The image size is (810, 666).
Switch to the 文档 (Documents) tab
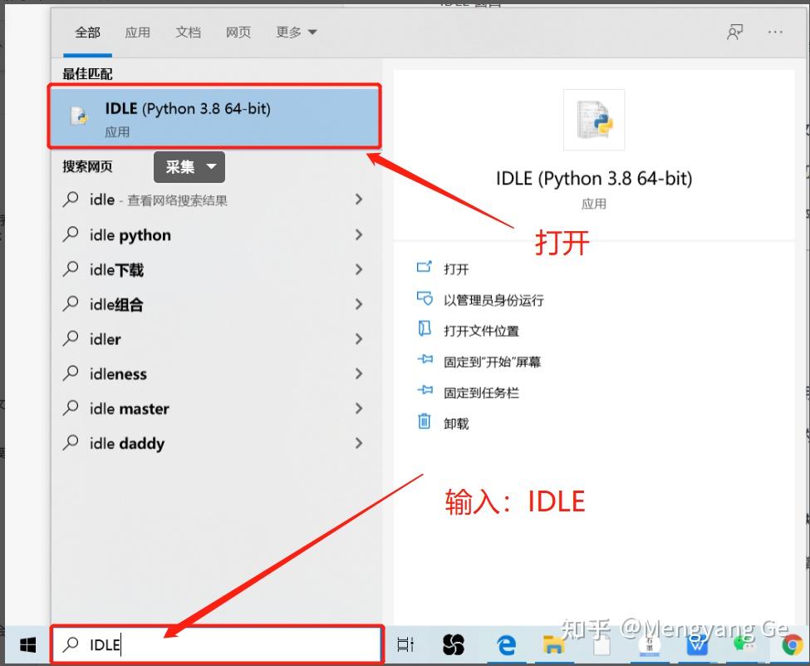click(x=188, y=32)
